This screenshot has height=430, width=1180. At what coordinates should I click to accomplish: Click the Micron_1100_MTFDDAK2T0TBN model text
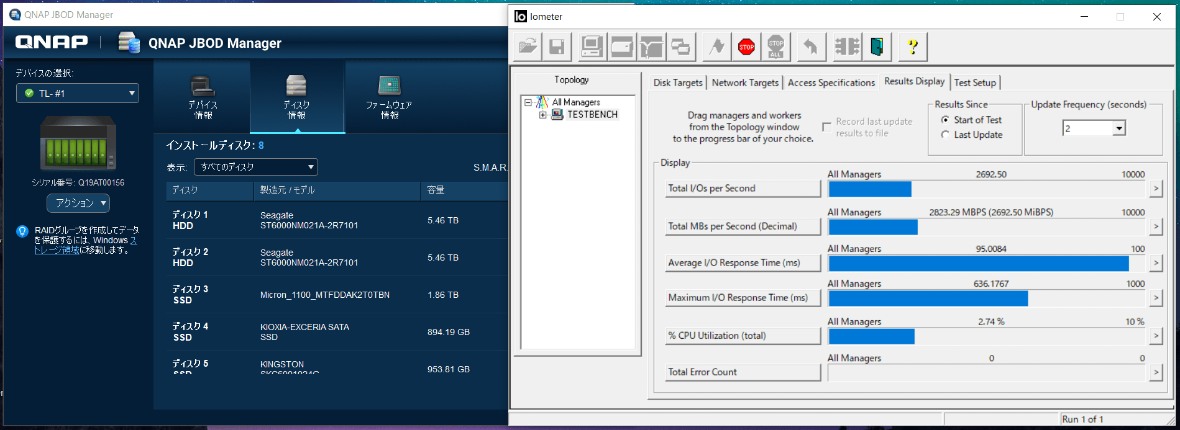(x=325, y=295)
